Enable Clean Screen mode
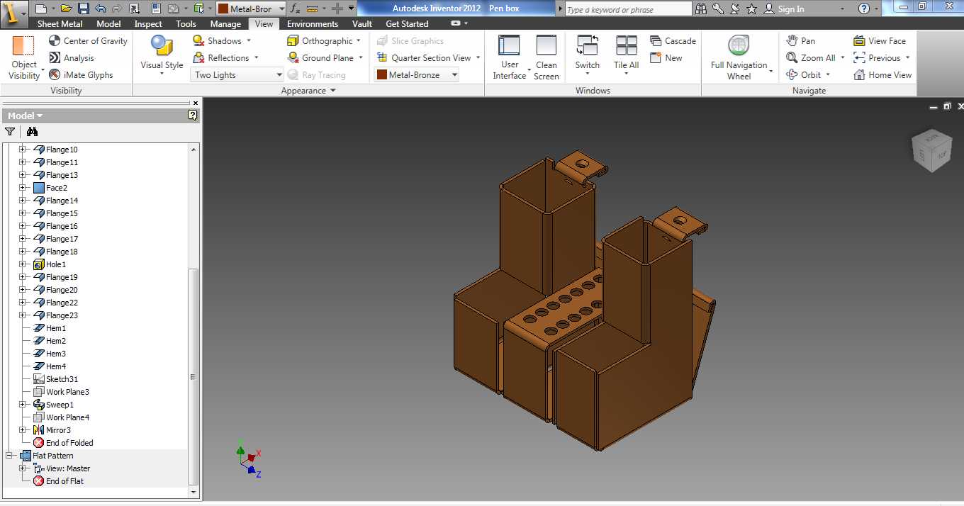 click(547, 57)
